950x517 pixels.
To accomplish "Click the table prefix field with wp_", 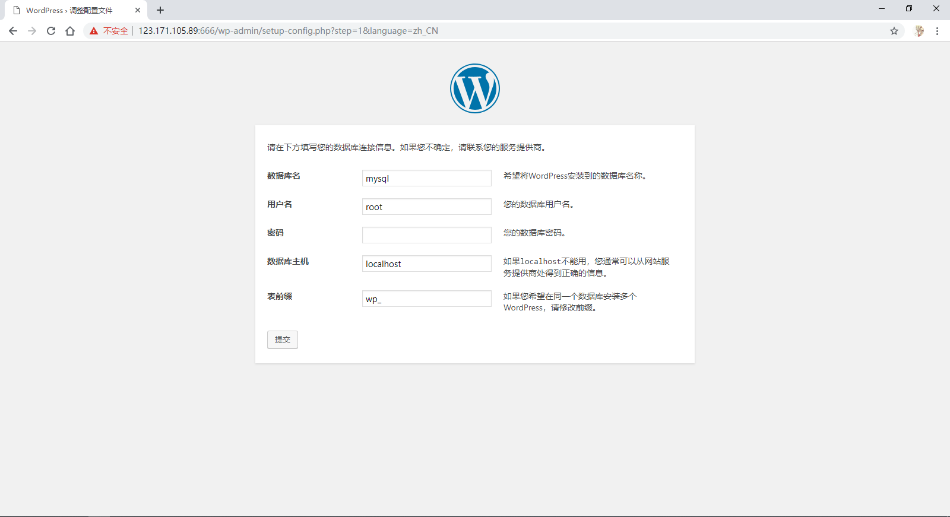I will click(x=426, y=299).
